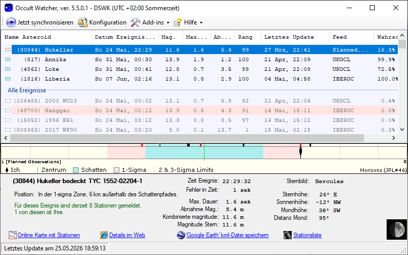
Task: Sort by Name Asteroid column header
Action: pos(46,37)
